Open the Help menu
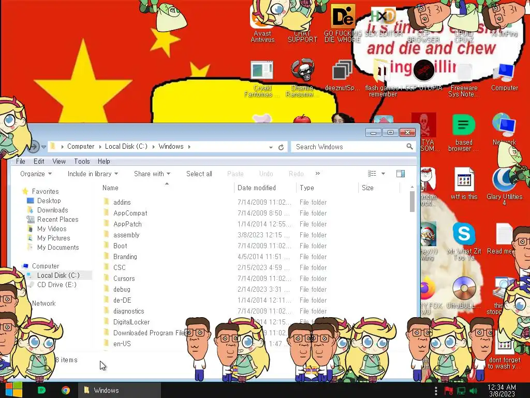The image size is (530, 398). click(104, 162)
